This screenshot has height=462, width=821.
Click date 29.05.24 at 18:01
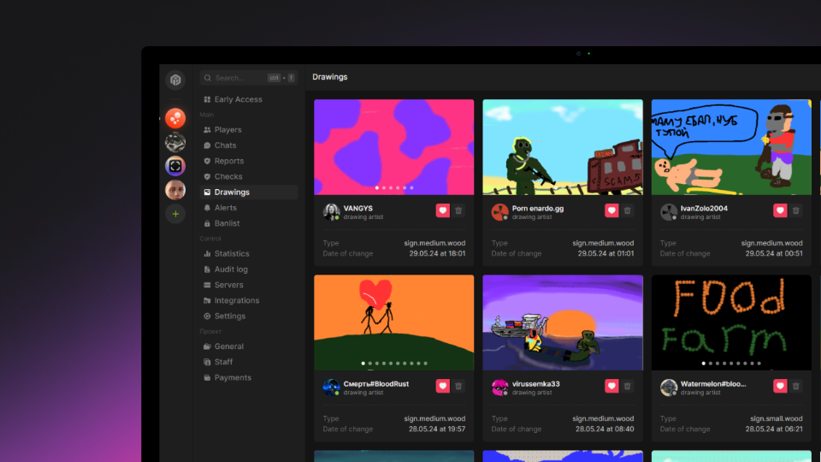pos(437,253)
